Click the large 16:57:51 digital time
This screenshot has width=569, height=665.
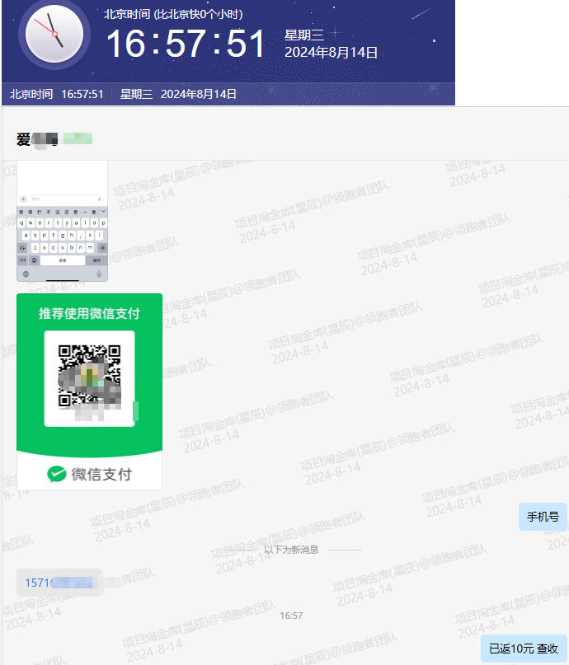186,43
